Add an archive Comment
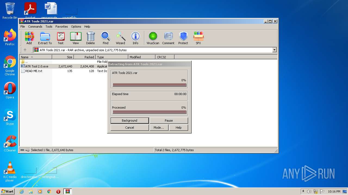Viewport: 348px width, 195px height. click(x=168, y=38)
